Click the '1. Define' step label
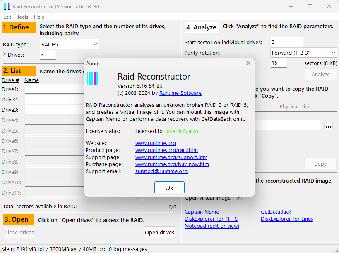The image size is (339, 253). click(x=19, y=27)
